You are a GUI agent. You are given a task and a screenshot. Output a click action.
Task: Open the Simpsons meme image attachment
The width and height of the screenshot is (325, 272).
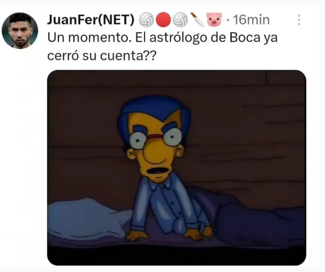[x=177, y=168]
